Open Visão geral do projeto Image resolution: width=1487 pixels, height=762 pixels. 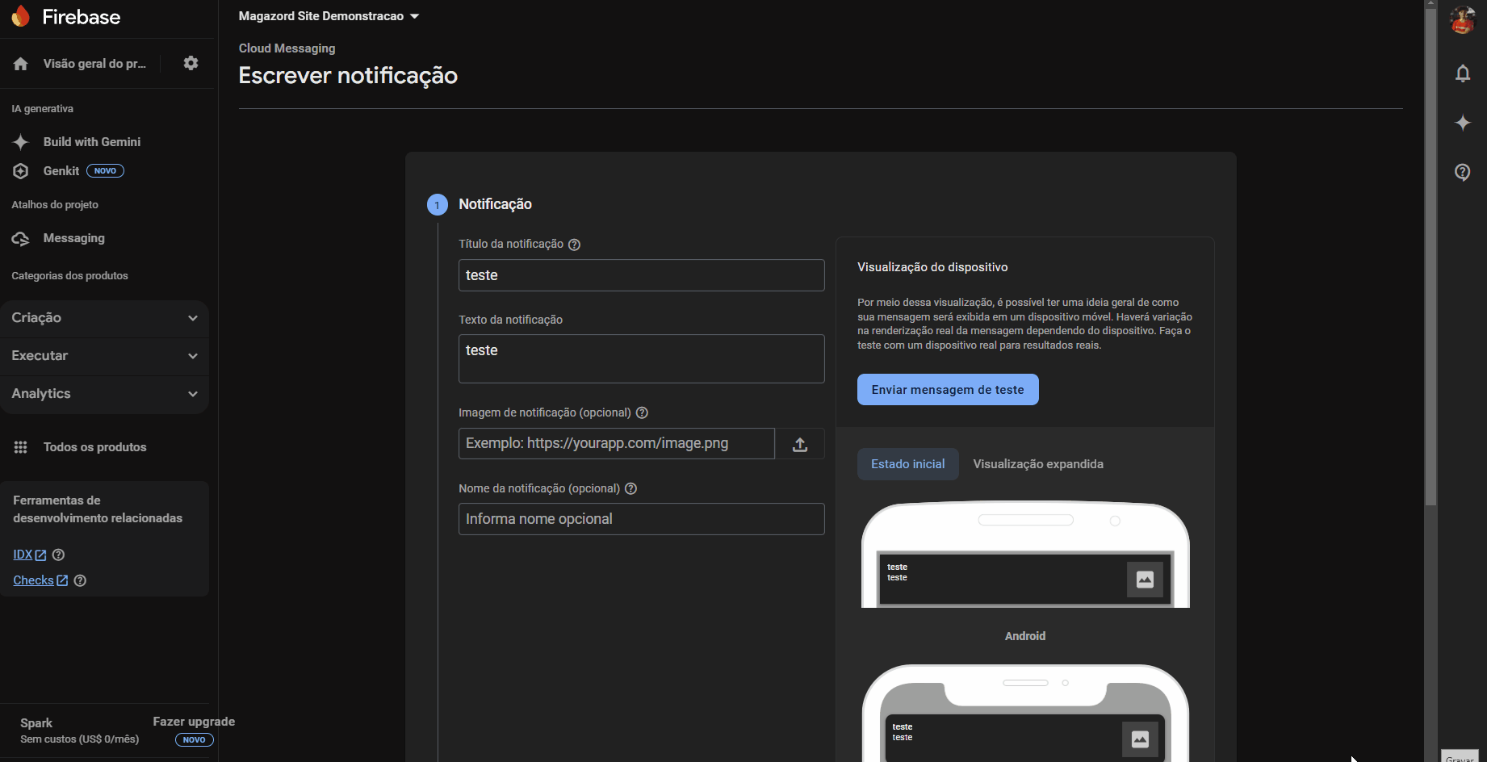94,64
